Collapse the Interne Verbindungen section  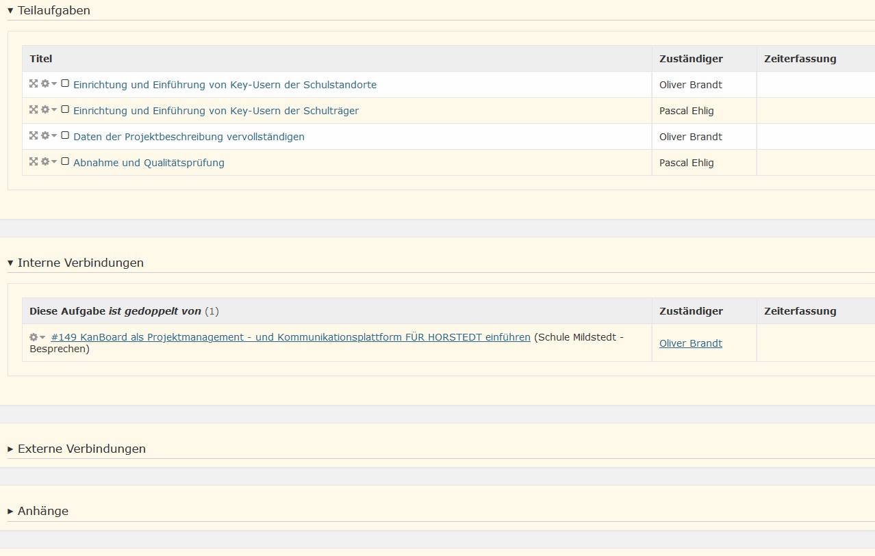click(x=75, y=263)
